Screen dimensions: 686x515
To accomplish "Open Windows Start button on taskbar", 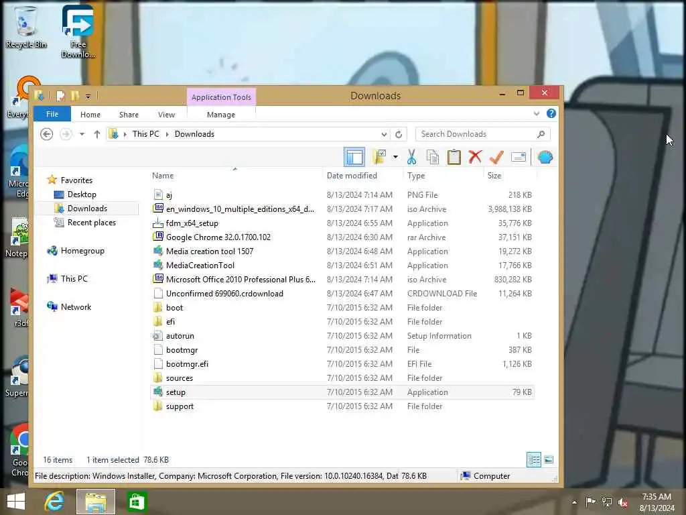I will (x=16, y=502).
